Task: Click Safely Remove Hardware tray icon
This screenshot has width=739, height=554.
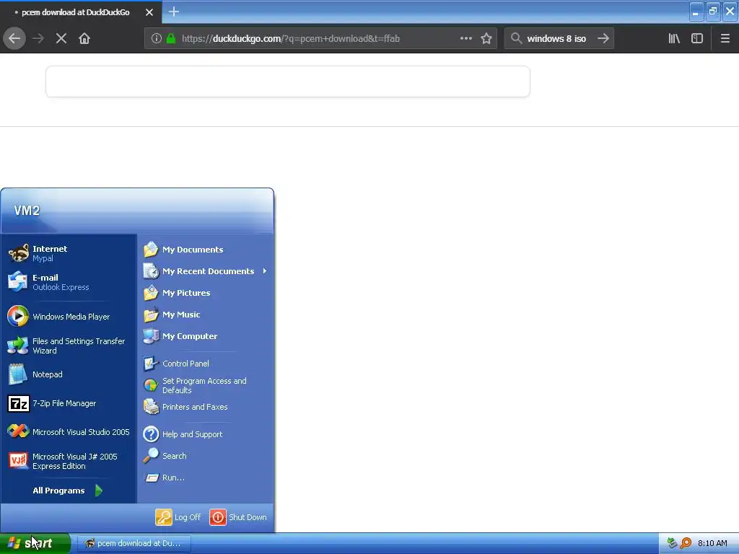Action: point(672,544)
